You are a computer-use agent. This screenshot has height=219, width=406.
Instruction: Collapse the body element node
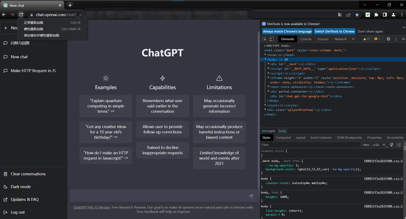(x=265, y=59)
